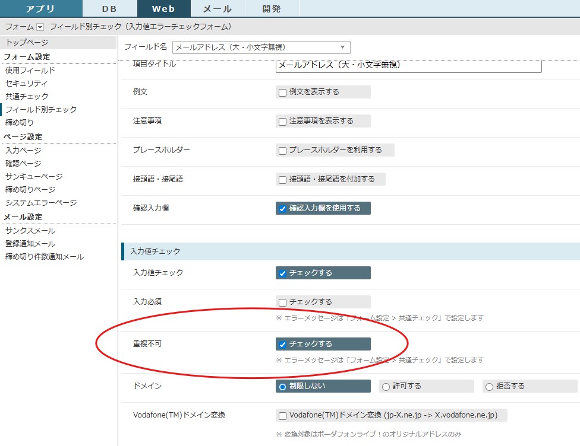Toggle プレースホルダーを利用する checkbox
Viewport: 580px width, 446px height.
(282, 151)
